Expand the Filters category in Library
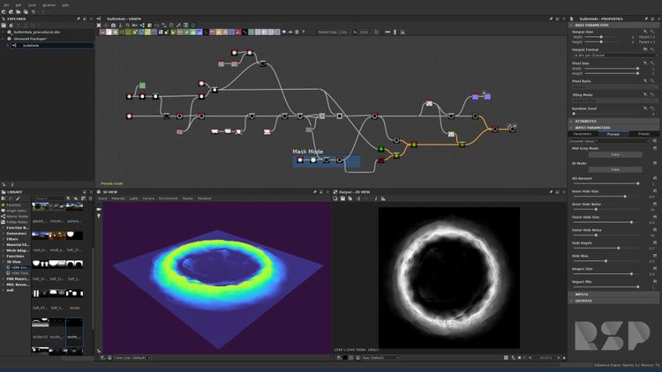This screenshot has height=372, width=662. tap(12, 239)
